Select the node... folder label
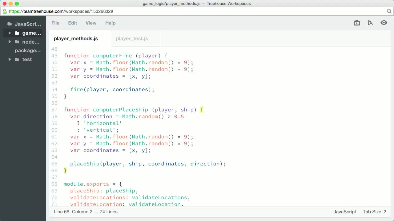394x221 pixels. 31,42
